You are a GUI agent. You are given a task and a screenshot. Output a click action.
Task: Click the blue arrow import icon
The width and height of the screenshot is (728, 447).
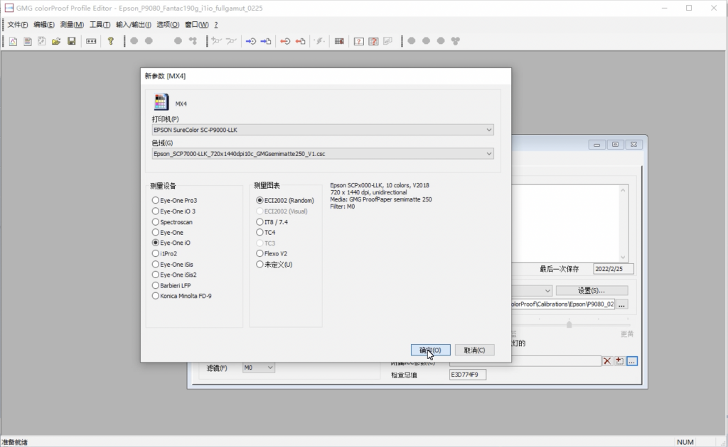[251, 41]
